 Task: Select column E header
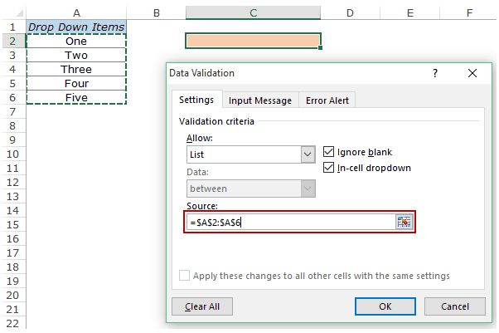pos(409,13)
